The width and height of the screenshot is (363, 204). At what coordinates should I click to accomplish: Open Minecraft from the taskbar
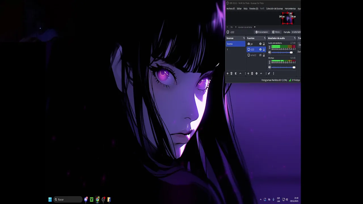92,199
